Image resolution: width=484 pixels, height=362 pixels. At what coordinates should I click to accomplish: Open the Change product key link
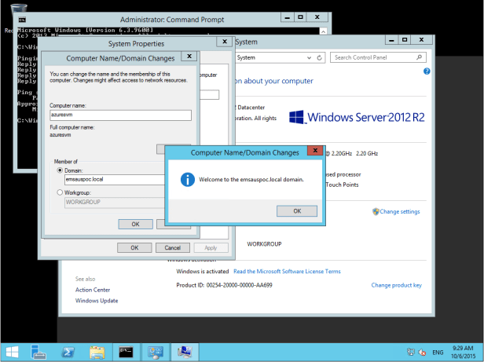(x=396, y=285)
